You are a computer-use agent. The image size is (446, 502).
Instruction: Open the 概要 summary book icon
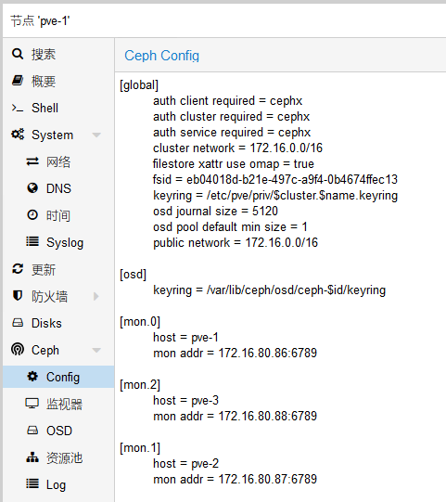(18, 81)
